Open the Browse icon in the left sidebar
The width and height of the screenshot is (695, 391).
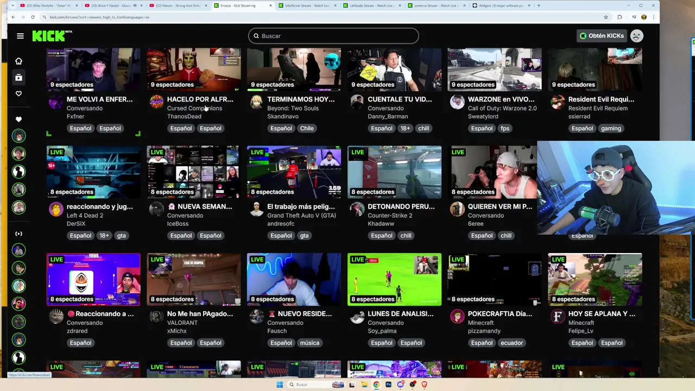pos(18,78)
